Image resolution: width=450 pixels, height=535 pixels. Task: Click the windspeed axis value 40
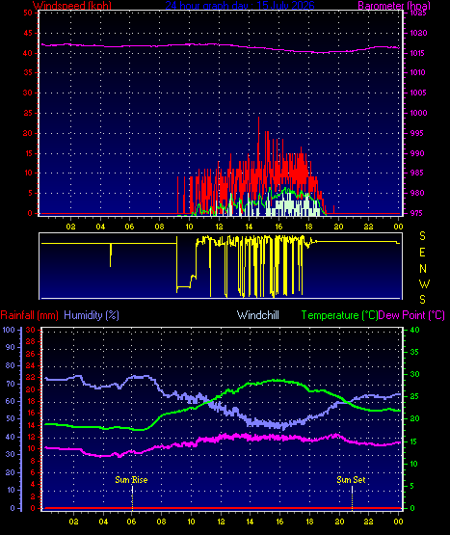pyautogui.click(x=28, y=53)
